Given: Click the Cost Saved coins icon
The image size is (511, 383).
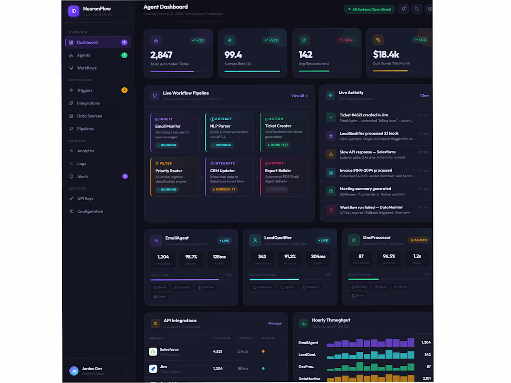Looking at the screenshot, I should pyautogui.click(x=378, y=40).
